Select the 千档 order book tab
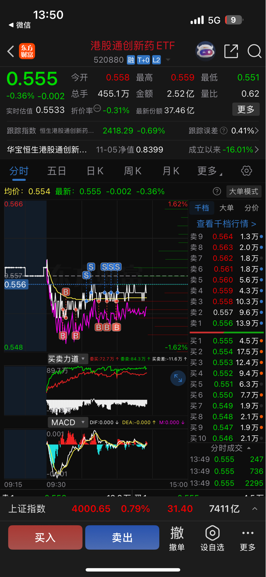Viewport: 266px width, 577px height. pyautogui.click(x=202, y=208)
